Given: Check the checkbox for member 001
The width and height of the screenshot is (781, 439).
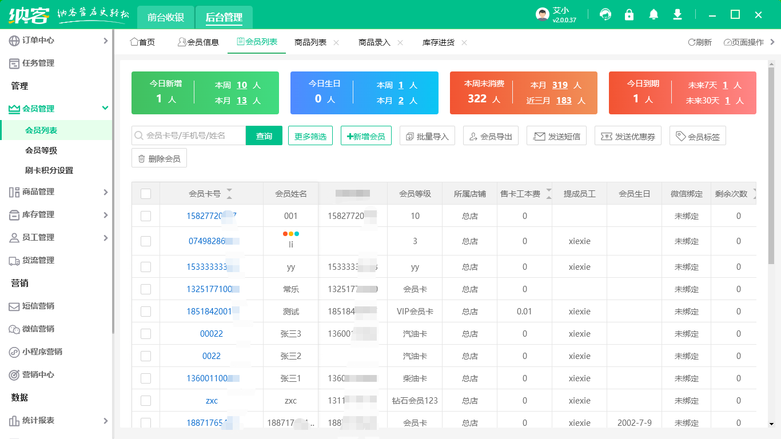Looking at the screenshot, I should click(146, 216).
